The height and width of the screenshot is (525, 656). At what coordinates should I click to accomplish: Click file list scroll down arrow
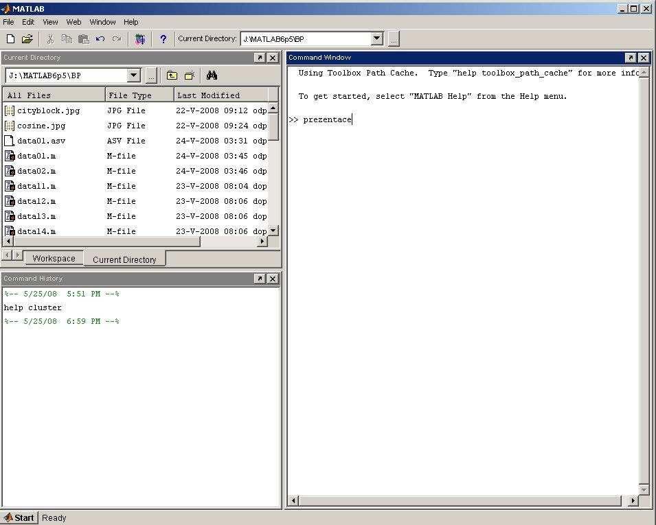coord(273,231)
